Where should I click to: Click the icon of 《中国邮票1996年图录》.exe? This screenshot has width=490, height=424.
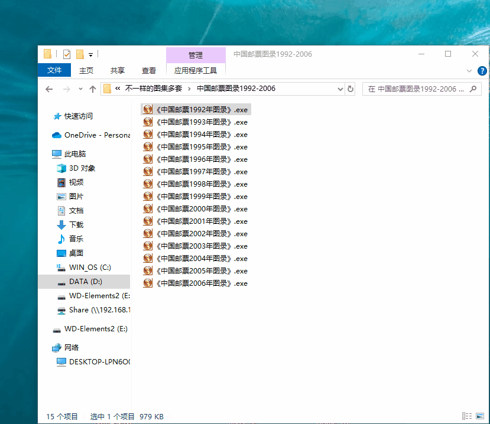[148, 159]
